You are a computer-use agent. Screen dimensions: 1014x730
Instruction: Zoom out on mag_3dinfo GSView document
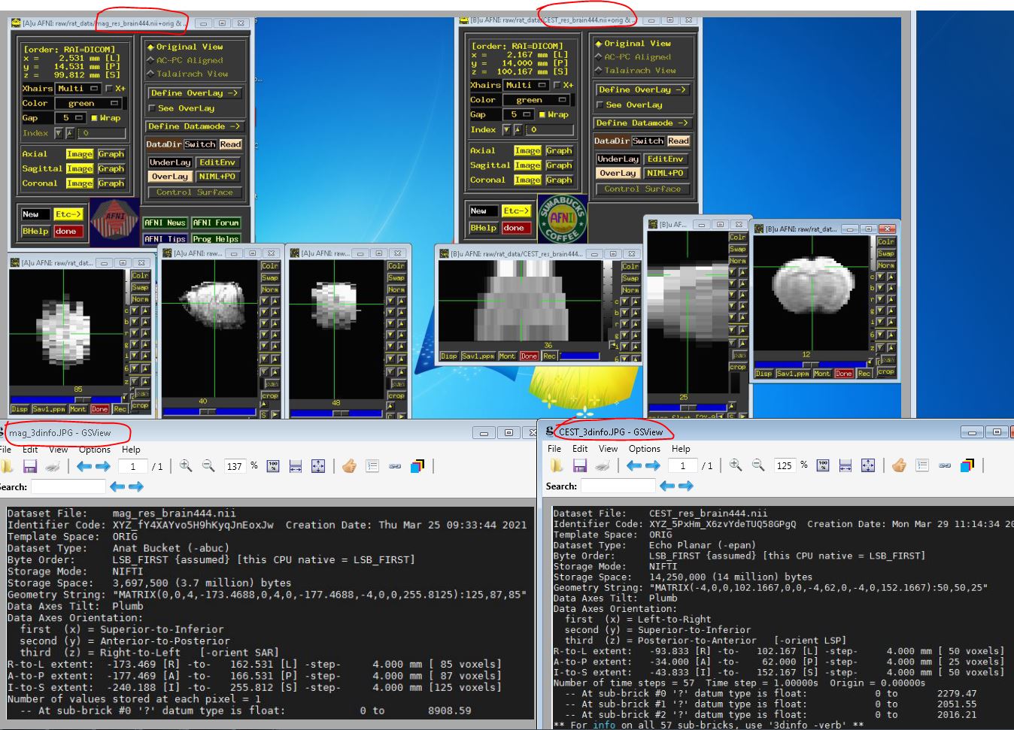pyautogui.click(x=208, y=466)
